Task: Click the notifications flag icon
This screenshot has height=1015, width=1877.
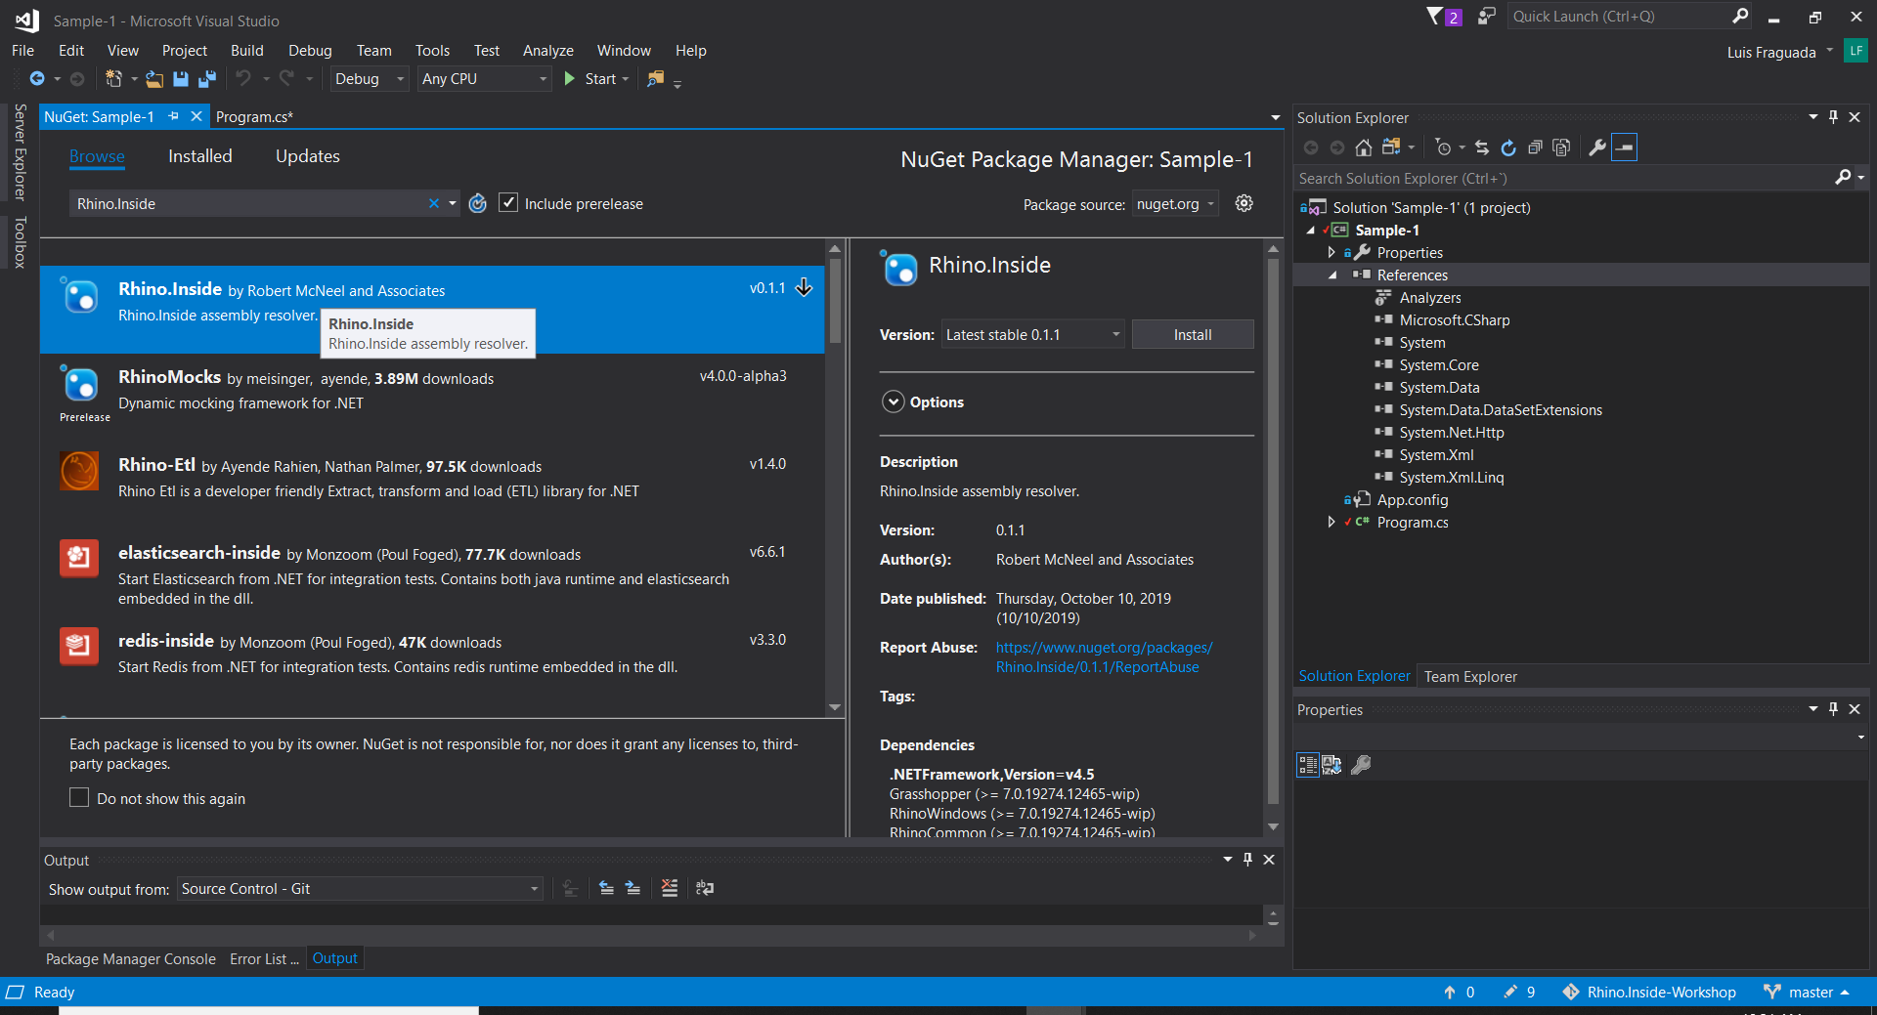Action: tap(1434, 17)
